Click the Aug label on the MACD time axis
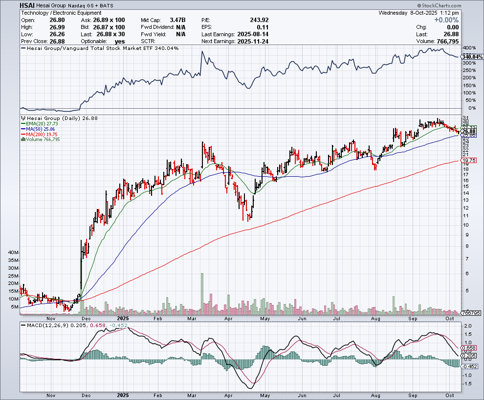The image size is (484, 400). click(375, 395)
